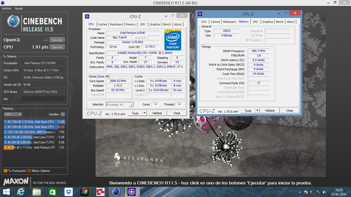The image size is (351, 197).
Task: Click the Intel Inside Pentium logo
Action: point(173,40)
